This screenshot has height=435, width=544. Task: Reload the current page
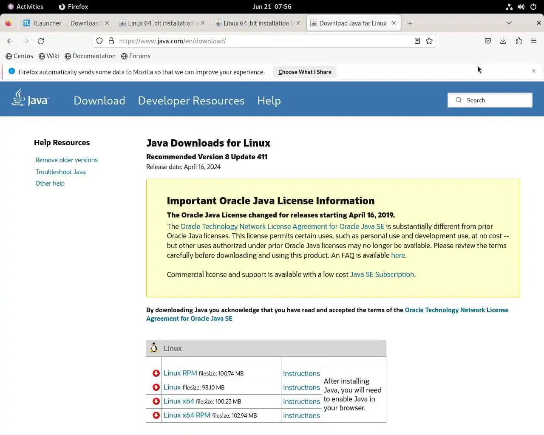41,41
